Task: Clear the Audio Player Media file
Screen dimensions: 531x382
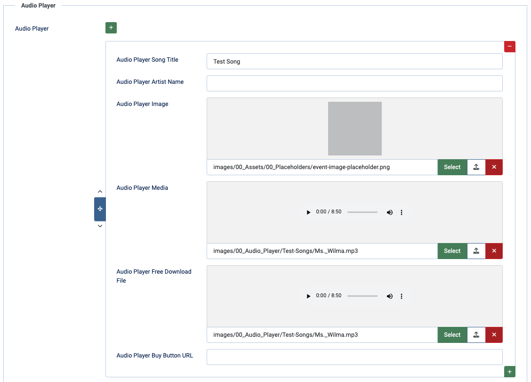Action: (x=494, y=251)
